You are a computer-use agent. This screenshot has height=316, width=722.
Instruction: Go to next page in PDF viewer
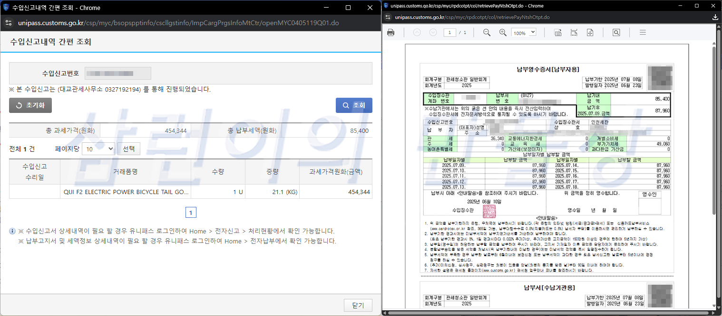pos(433,33)
